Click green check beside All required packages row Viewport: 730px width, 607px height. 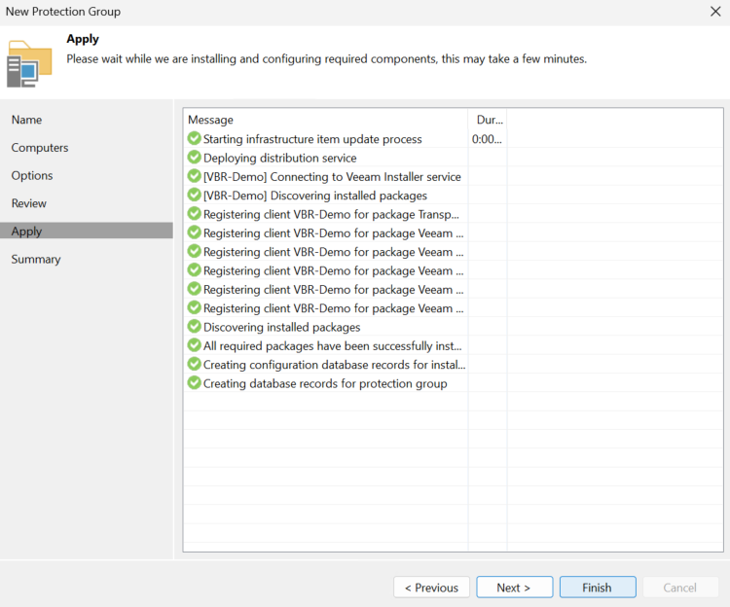pyautogui.click(x=194, y=345)
